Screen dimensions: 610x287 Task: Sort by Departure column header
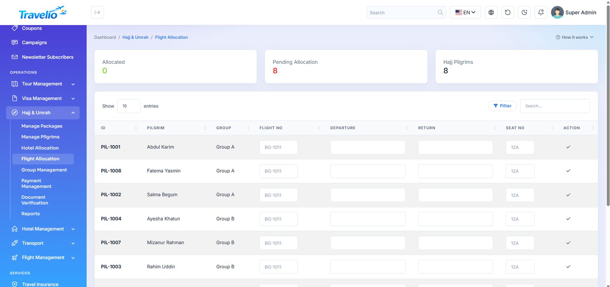343,128
